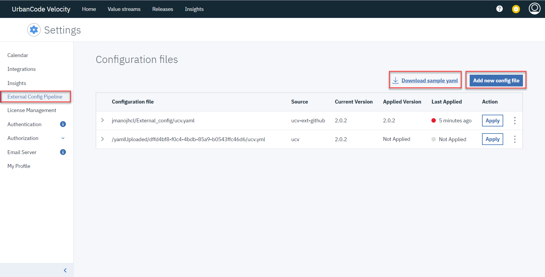This screenshot has height=277, width=545.
Task: Expand the jmanojhcl/External_config/ucv.yaml row
Action: 102,120
